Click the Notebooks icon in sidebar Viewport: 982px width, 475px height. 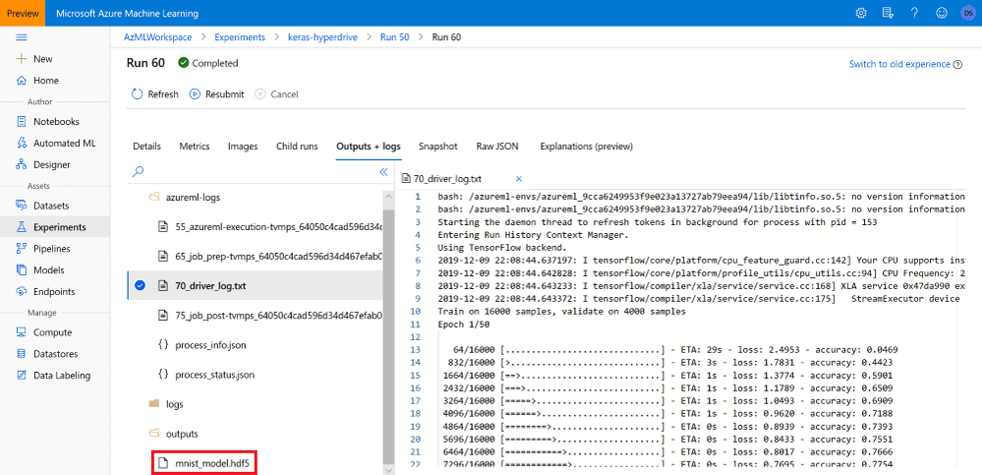22,122
